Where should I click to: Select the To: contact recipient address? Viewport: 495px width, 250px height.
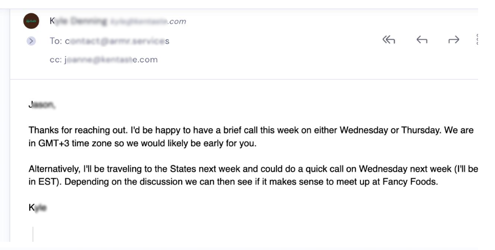coord(117,41)
